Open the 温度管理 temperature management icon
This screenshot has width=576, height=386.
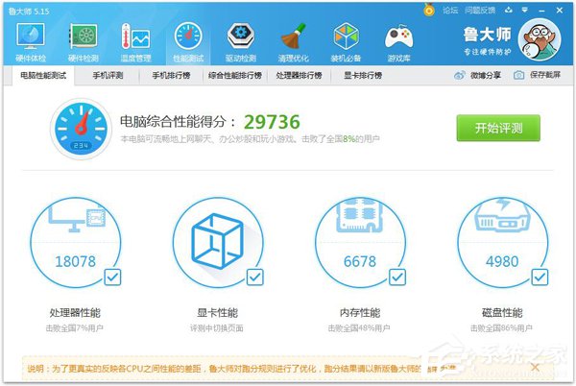[135, 42]
